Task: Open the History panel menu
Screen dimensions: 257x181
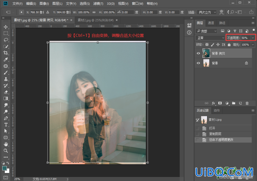Action: point(253,111)
